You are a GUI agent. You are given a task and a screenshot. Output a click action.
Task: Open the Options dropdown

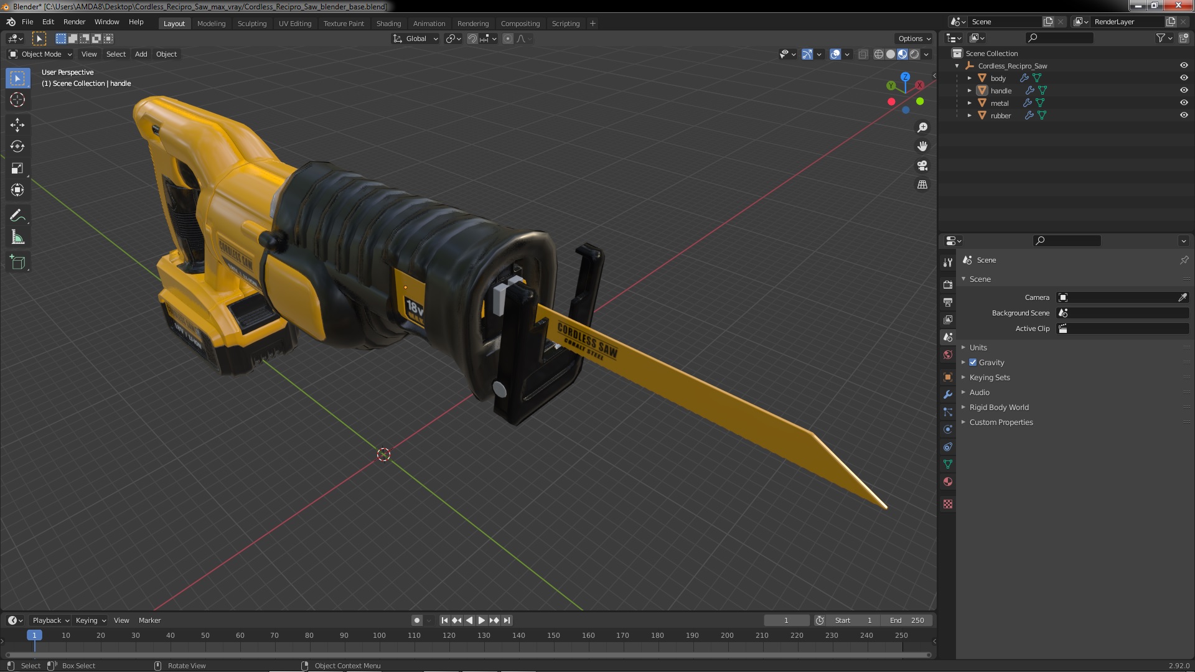pos(914,39)
